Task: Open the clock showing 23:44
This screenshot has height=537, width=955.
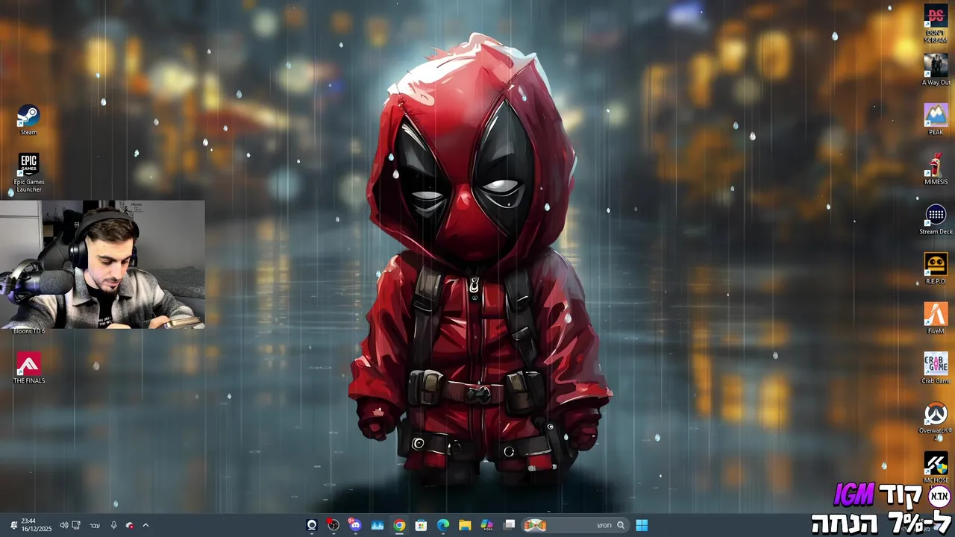Action: click(x=36, y=525)
